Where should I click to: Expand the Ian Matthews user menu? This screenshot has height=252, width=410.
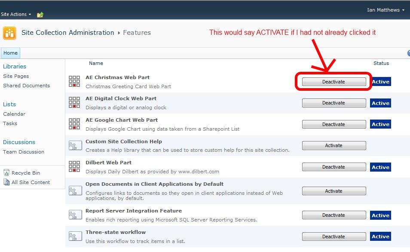385,10
